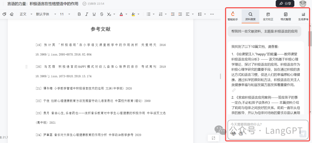Toggle bold formatting

[79, 14]
